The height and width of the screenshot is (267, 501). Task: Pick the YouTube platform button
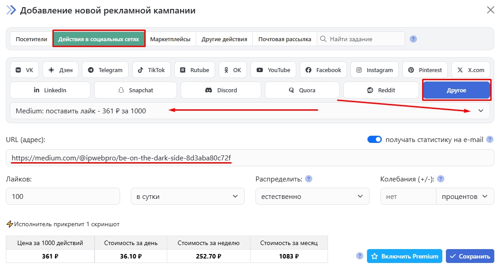[273, 70]
